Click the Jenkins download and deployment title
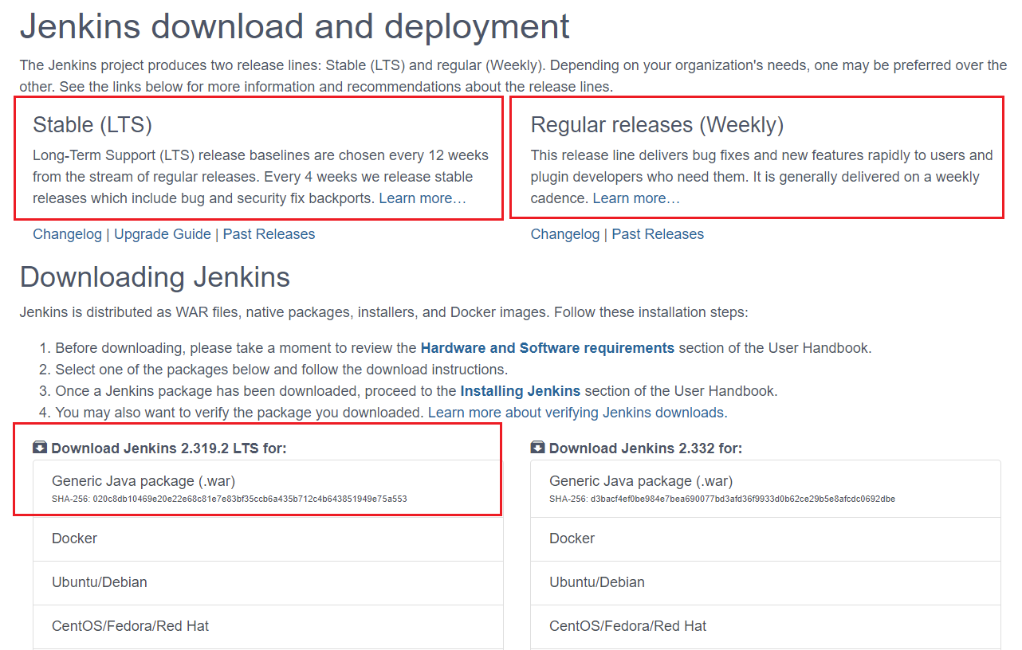This screenshot has width=1022, height=650. pos(295,26)
